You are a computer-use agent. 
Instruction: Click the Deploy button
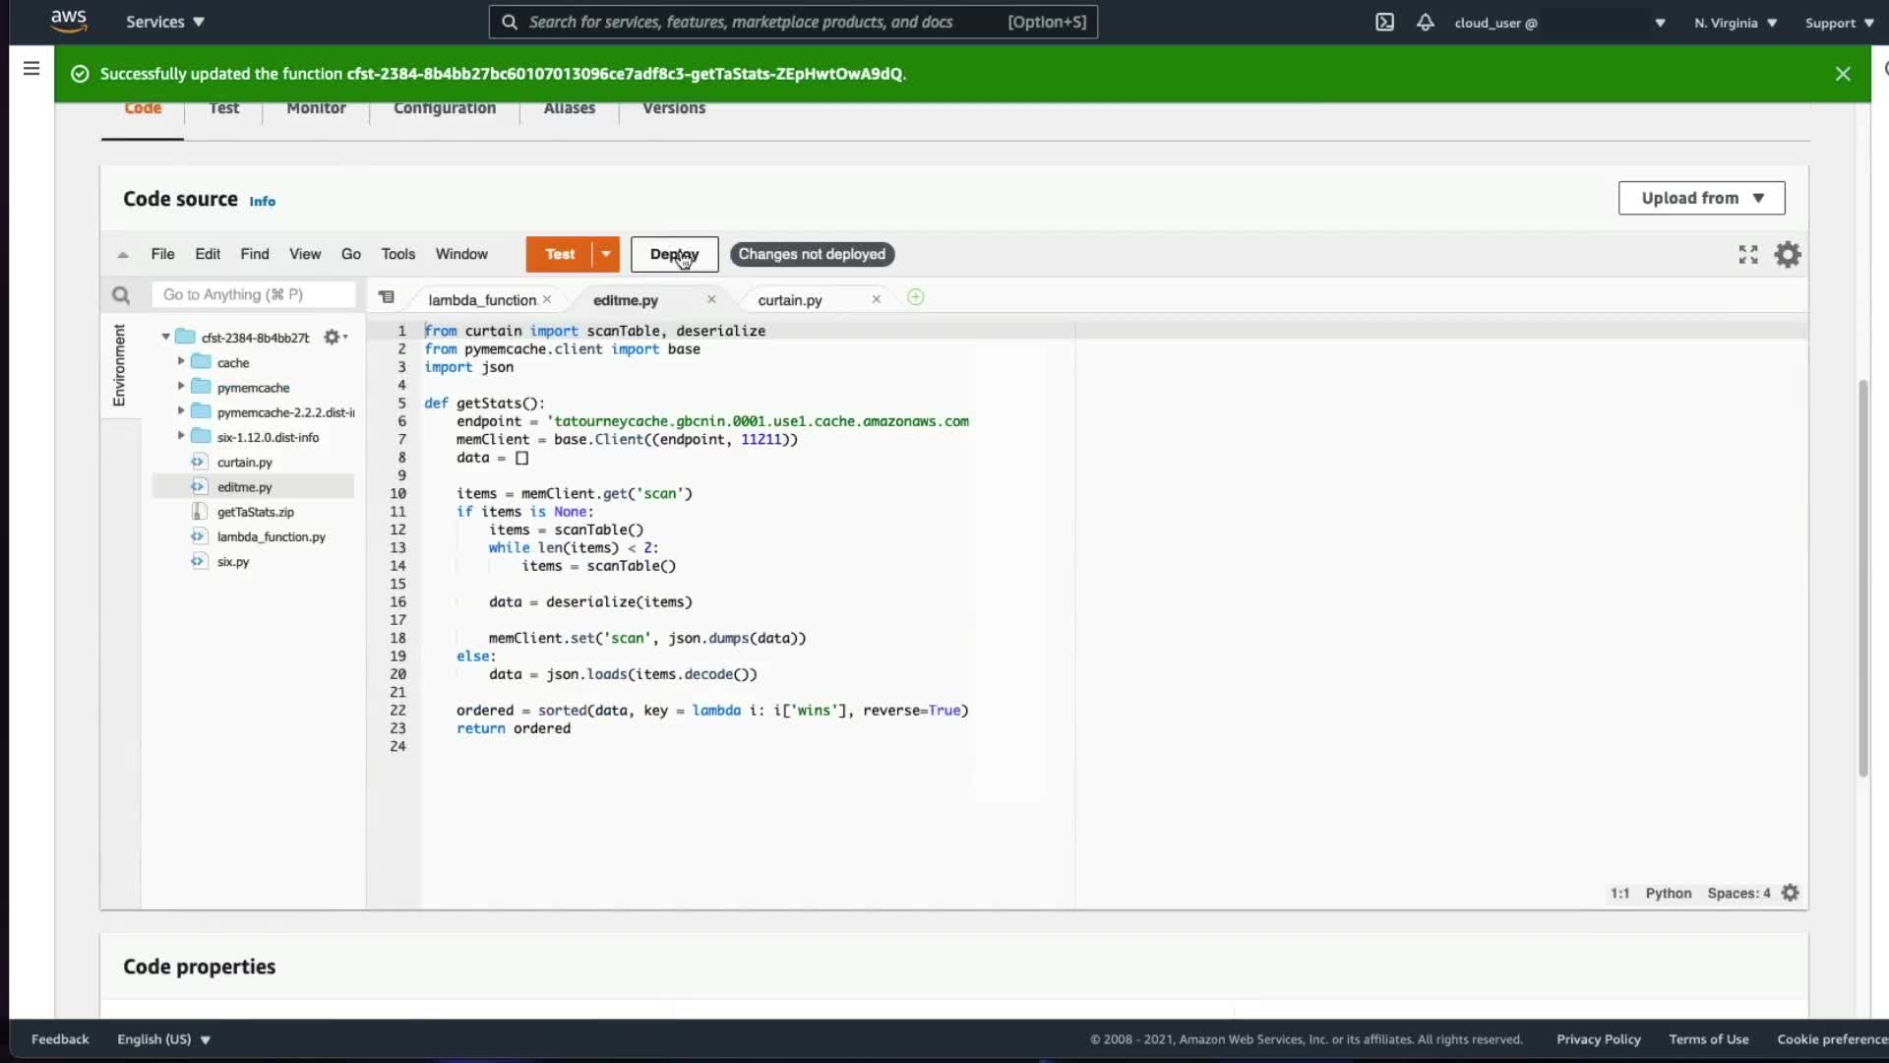[x=674, y=254]
